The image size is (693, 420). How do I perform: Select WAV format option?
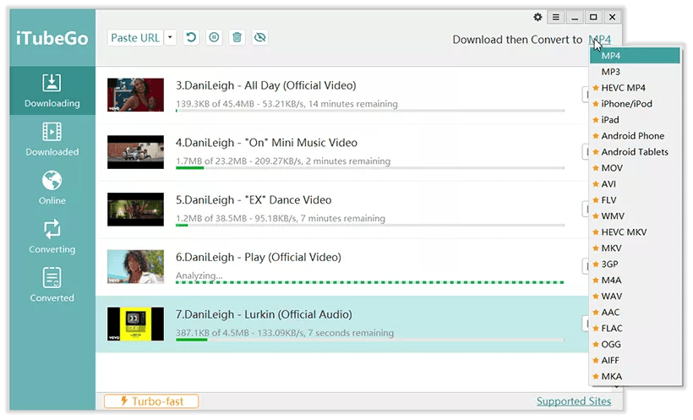point(635,297)
